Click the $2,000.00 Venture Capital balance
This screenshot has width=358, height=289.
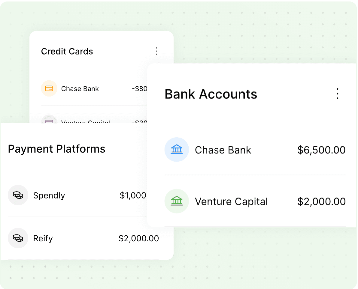click(x=321, y=201)
